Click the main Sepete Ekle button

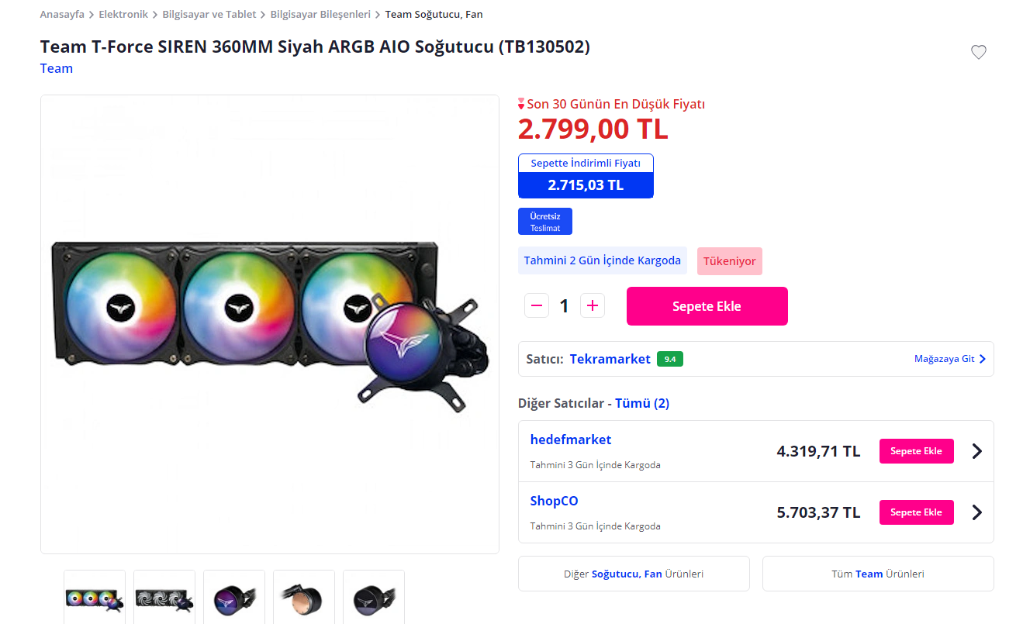[x=707, y=306]
